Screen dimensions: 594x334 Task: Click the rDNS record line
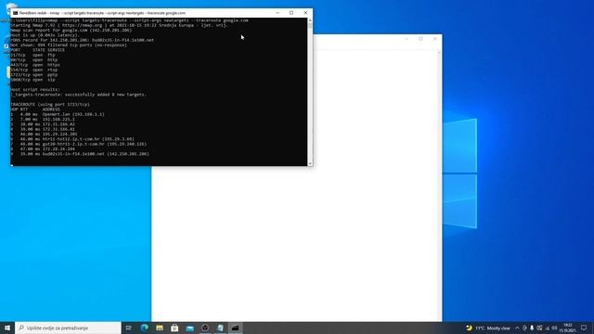tap(83, 40)
